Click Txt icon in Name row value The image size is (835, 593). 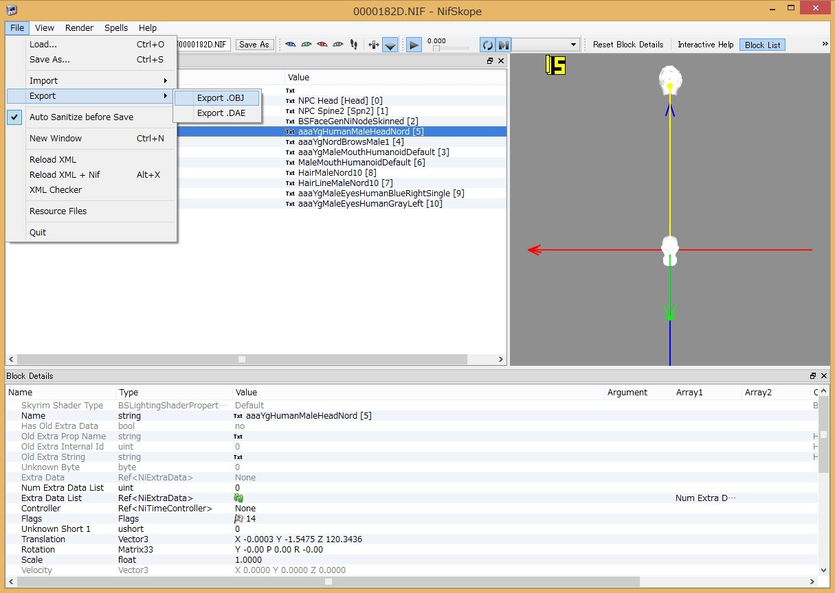point(238,416)
